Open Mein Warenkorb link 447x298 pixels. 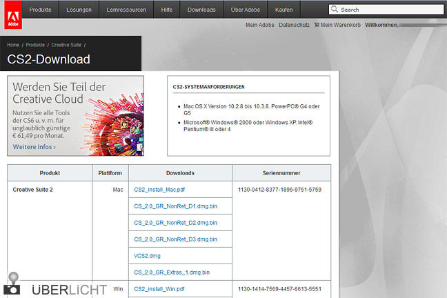pyautogui.click(x=340, y=25)
